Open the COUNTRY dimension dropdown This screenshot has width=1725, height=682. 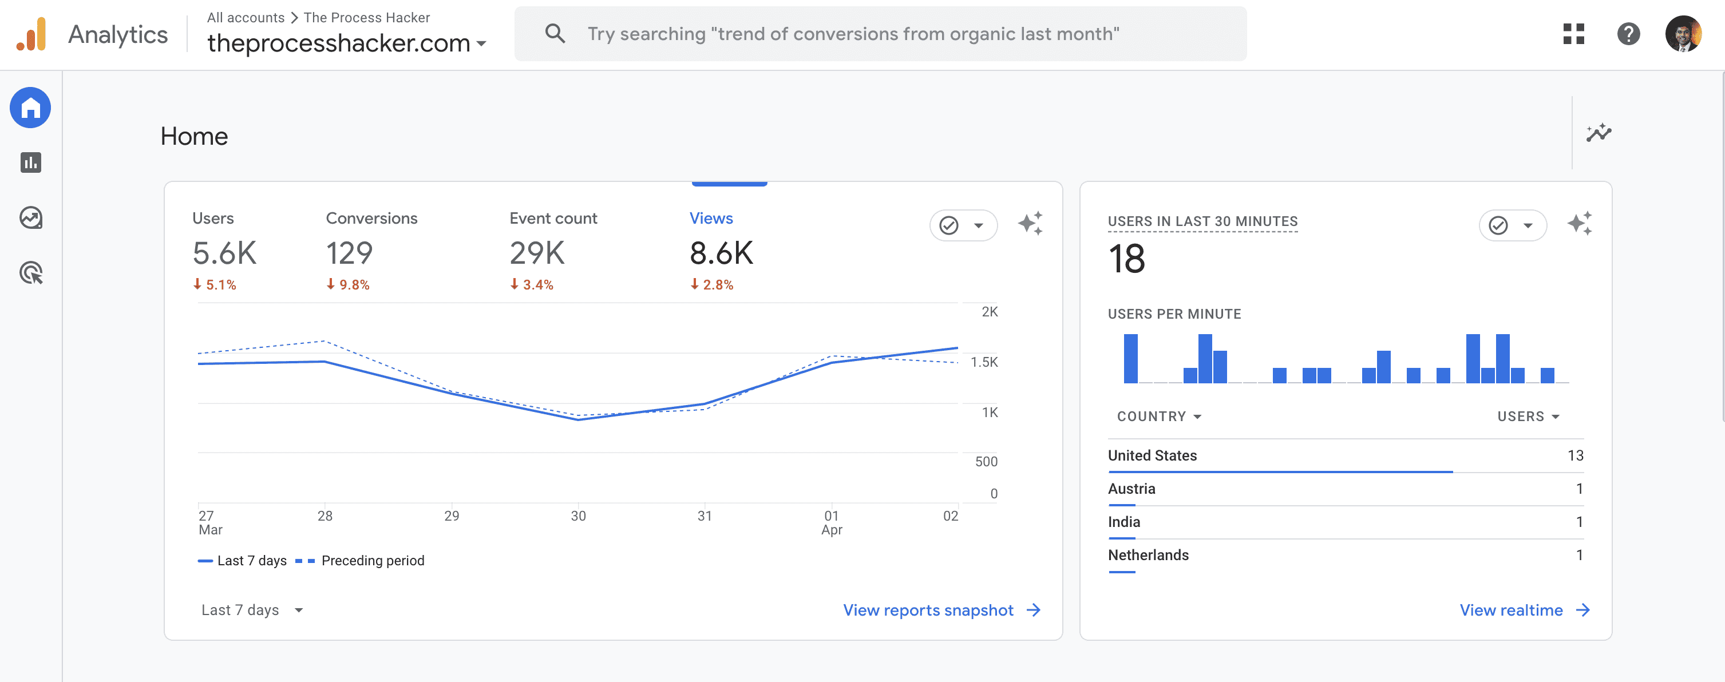tap(1158, 415)
